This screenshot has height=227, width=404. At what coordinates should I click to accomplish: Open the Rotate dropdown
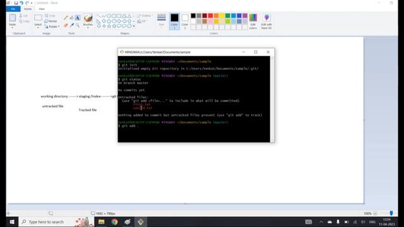52,26
